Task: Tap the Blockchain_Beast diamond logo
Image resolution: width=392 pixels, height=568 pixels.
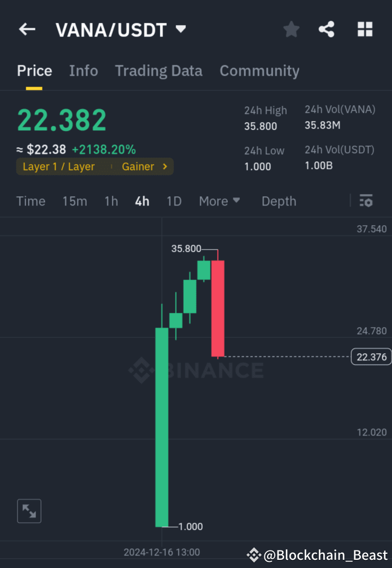Action: point(254,555)
